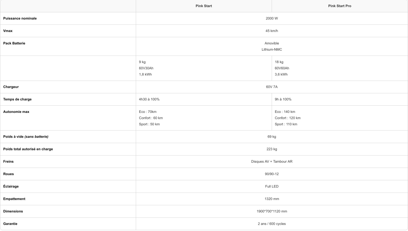This screenshot has height=231, width=408.
Task: Click the Pink Start Pro column header
Action: [339, 6]
